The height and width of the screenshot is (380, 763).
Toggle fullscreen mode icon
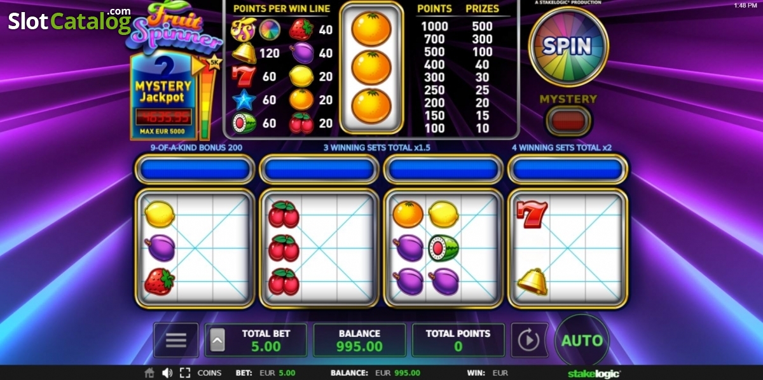point(185,373)
